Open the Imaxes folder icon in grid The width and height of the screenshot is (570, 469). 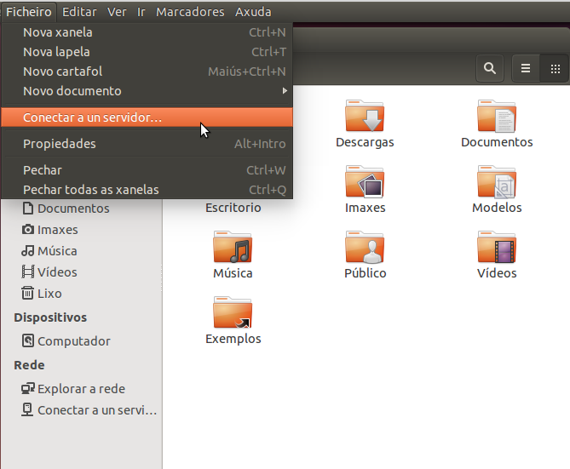[x=365, y=181]
